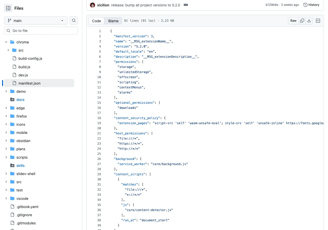Click the vscode folder icon

12,199
